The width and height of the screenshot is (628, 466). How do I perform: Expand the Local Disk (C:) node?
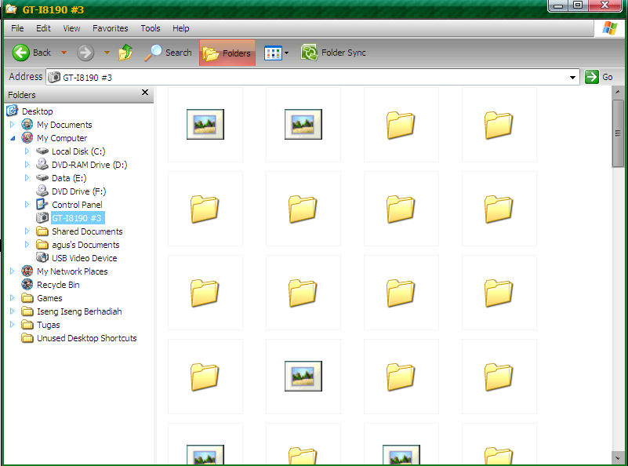27,151
